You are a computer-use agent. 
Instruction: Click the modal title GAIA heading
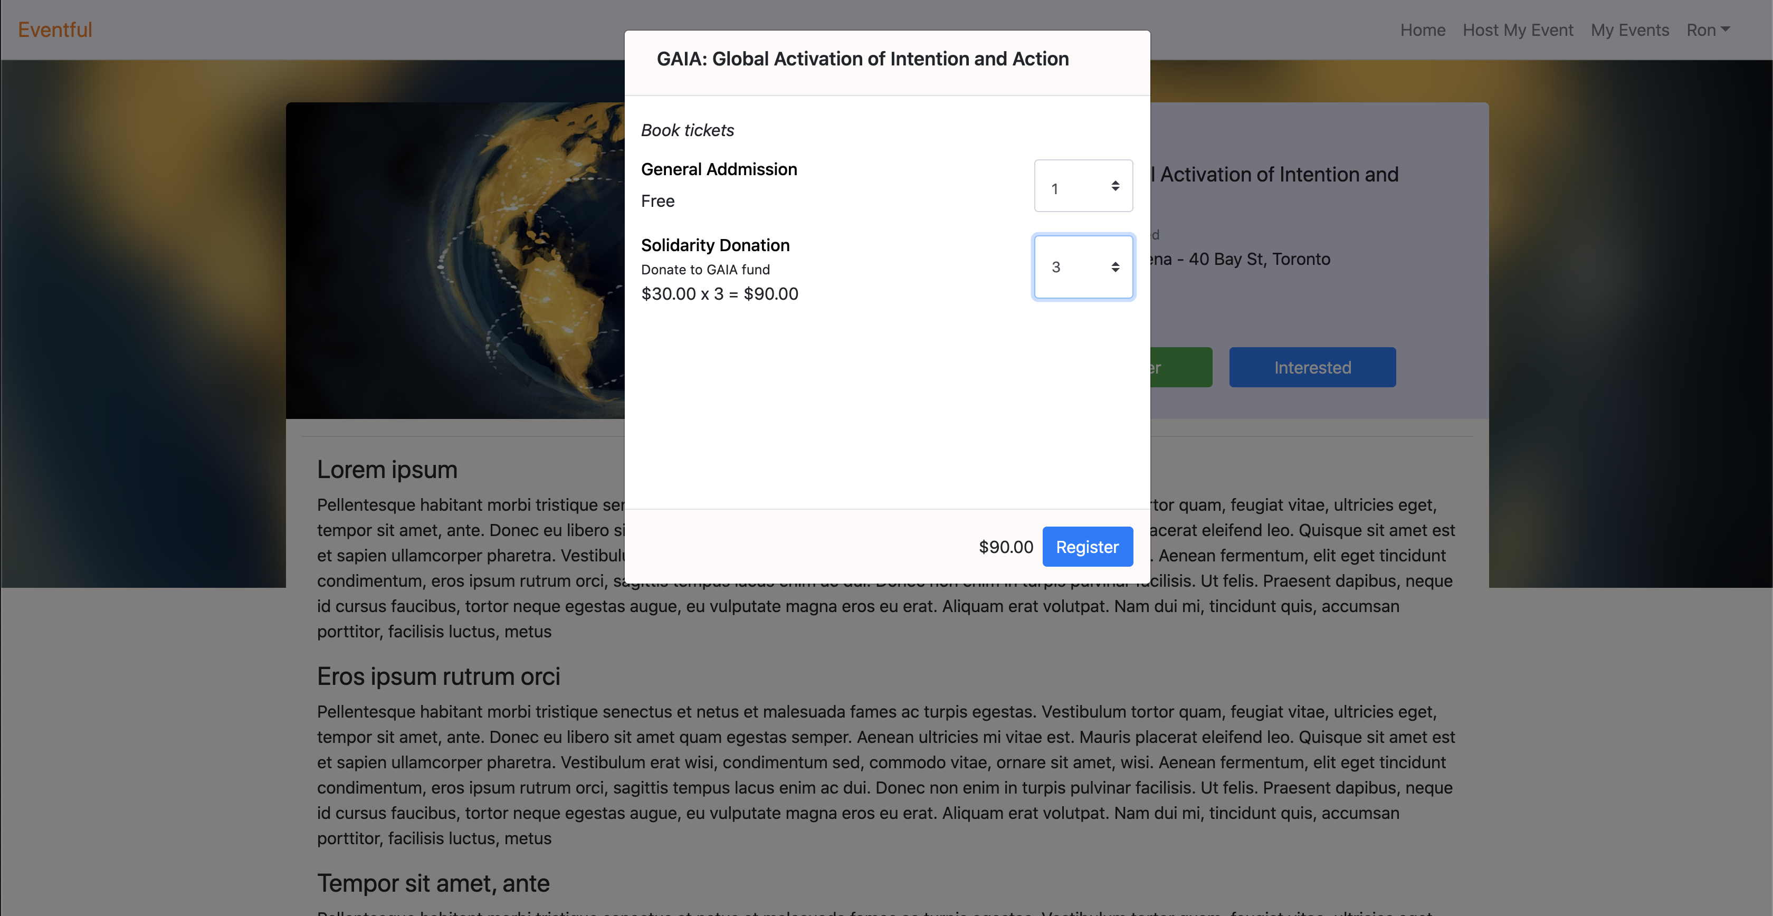tap(862, 59)
